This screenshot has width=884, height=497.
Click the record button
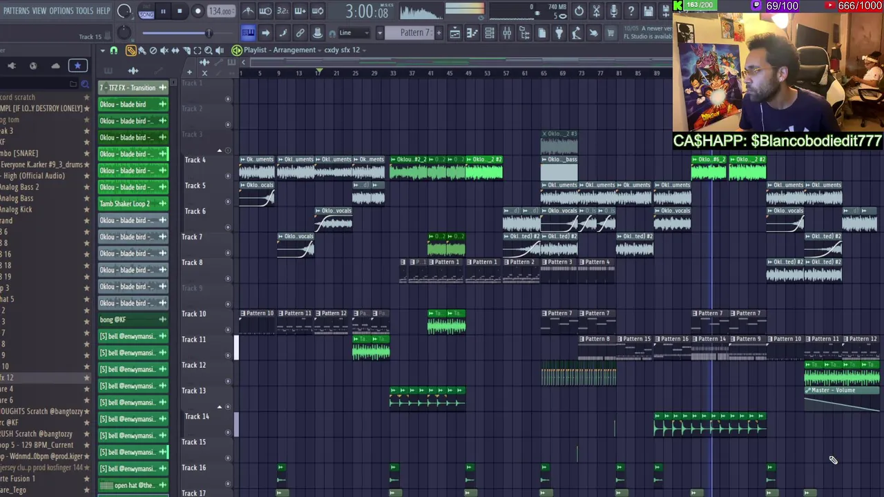198,11
